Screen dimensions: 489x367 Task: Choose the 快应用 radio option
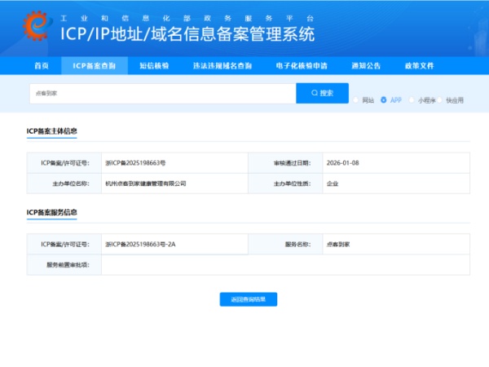440,100
